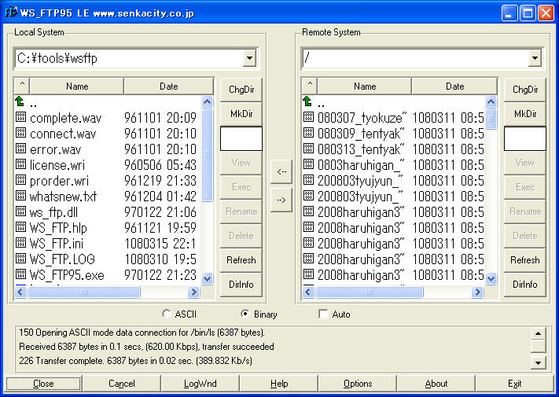Click the caret sort header in remote list

click(x=310, y=86)
